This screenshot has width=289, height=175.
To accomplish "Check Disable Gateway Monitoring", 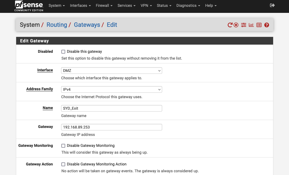I will tap(63, 145).
